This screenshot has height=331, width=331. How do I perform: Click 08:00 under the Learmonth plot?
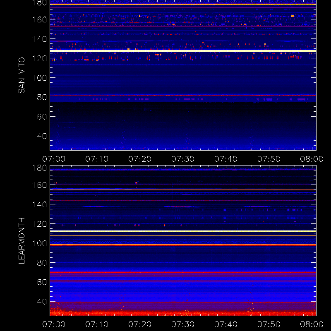coord(312,324)
